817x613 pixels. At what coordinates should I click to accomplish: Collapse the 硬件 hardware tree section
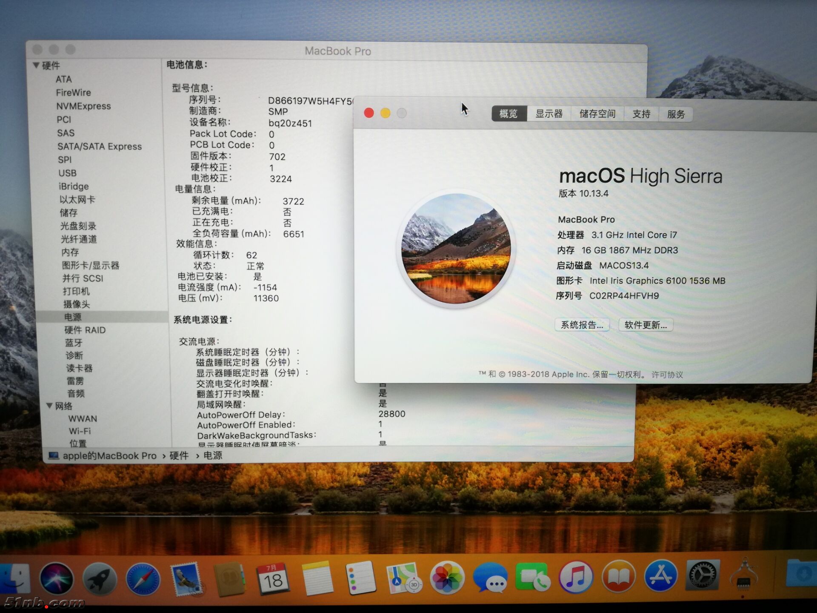click(36, 65)
